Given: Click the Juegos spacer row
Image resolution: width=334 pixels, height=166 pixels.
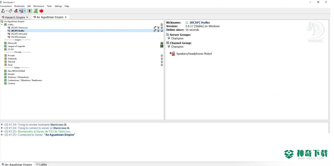Looking at the screenshot, I should tap(18, 40).
